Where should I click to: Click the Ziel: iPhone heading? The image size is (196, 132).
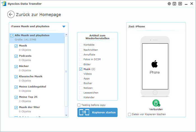(137, 27)
